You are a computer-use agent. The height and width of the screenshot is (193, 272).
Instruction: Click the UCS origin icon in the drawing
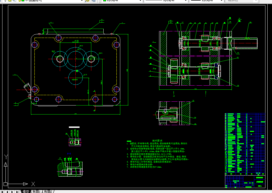tap(5, 184)
